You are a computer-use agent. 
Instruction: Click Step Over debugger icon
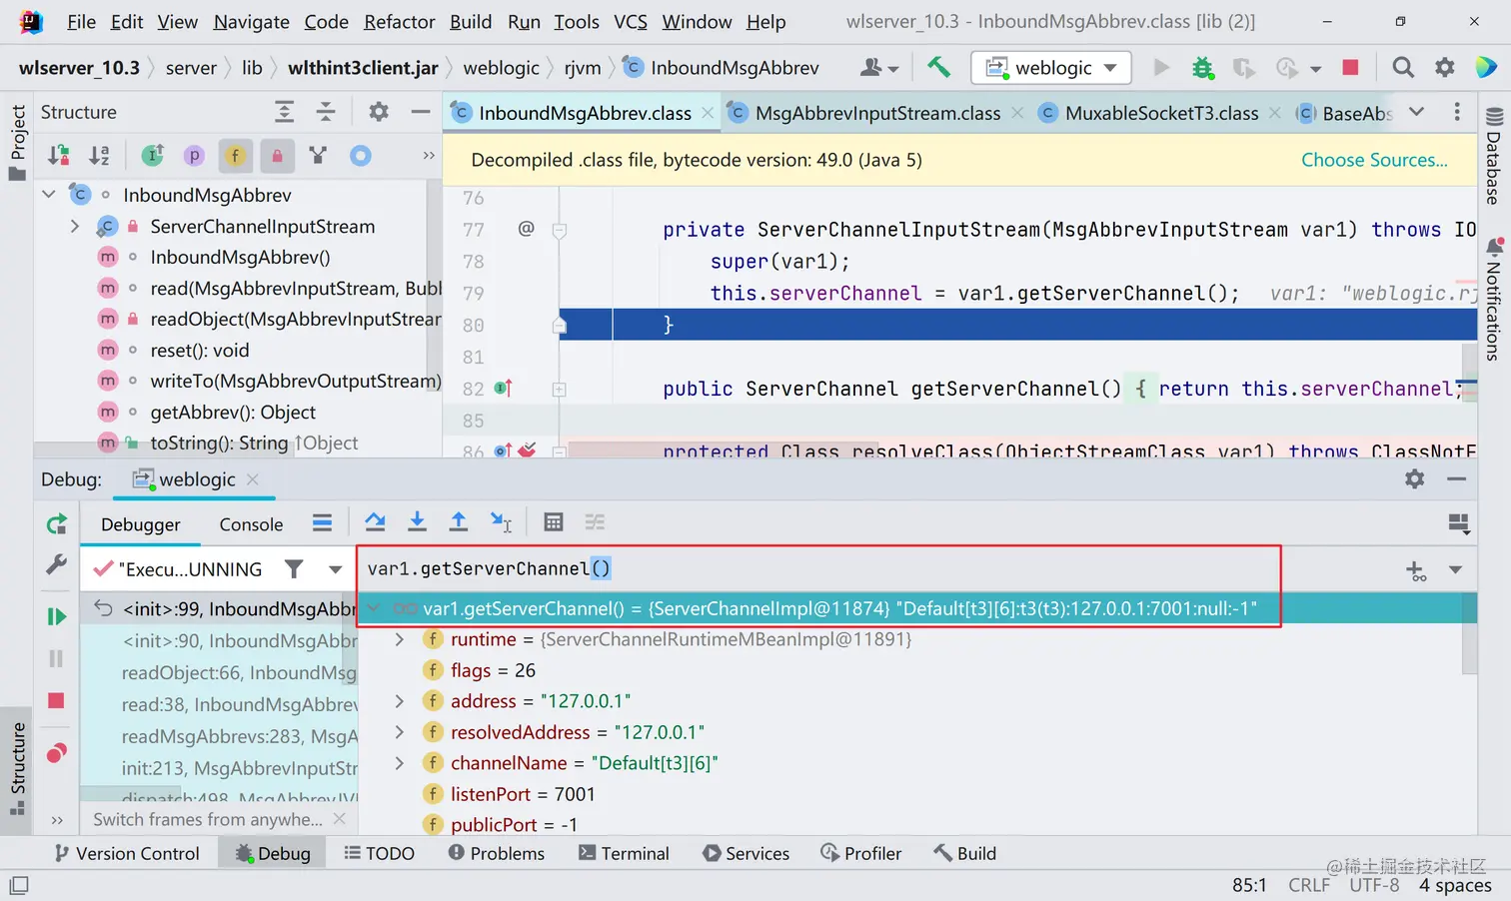pyautogui.click(x=375, y=521)
